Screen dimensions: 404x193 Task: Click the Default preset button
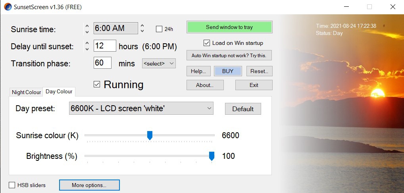pos(243,109)
